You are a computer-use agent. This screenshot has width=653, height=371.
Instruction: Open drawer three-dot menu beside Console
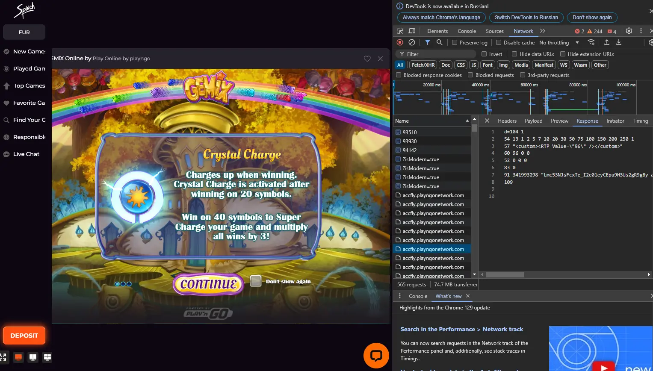(400, 296)
